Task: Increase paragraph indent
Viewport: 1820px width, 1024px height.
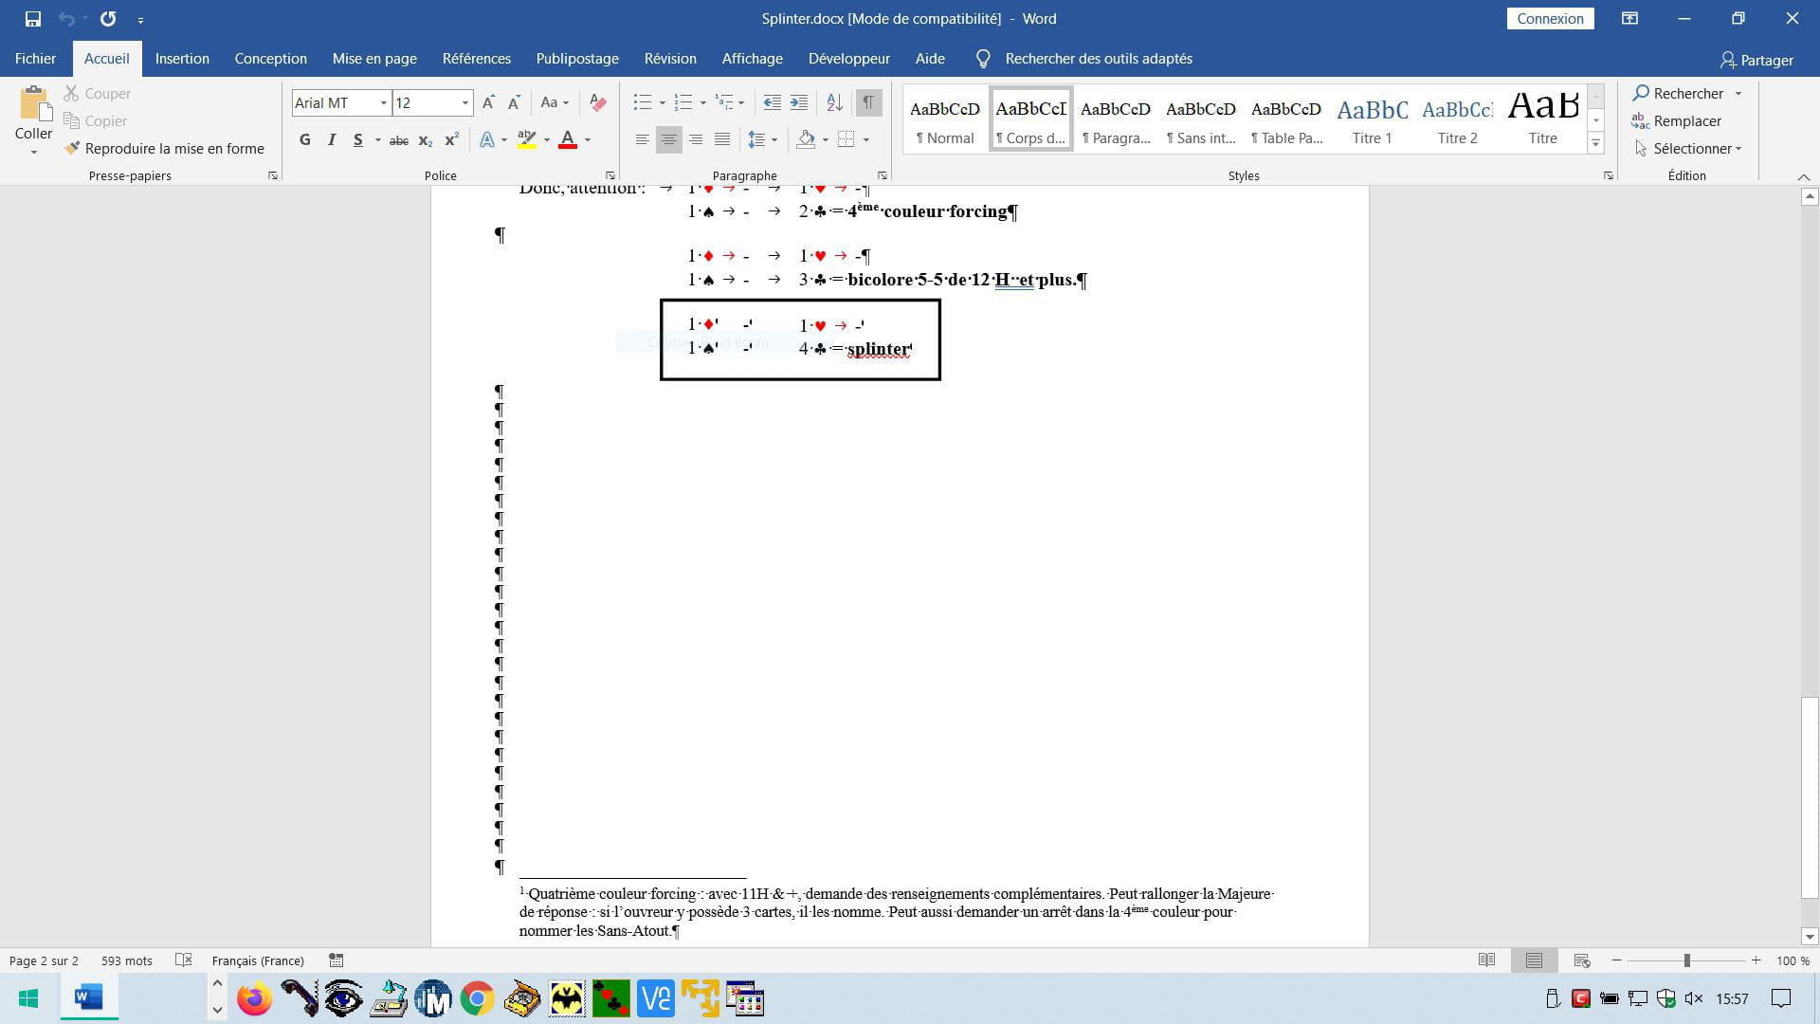Action: [x=799, y=102]
